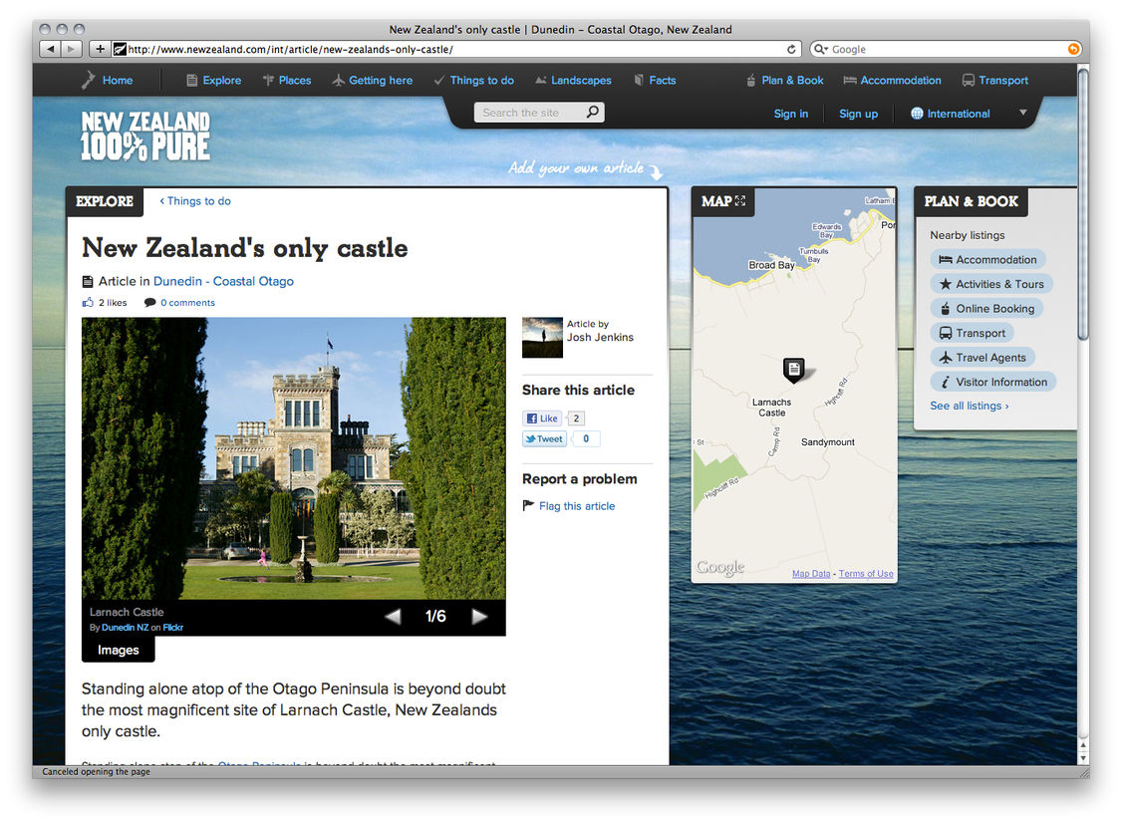The height and width of the screenshot is (823, 1122).
Task: Click the Facebook Like button
Action: 542,418
